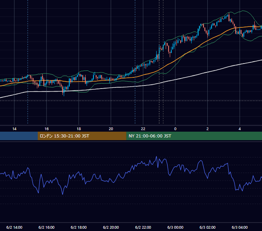Click the 6/2 16:00 date label
Screen dimensions: 262x231
pyautogui.click(x=47, y=227)
